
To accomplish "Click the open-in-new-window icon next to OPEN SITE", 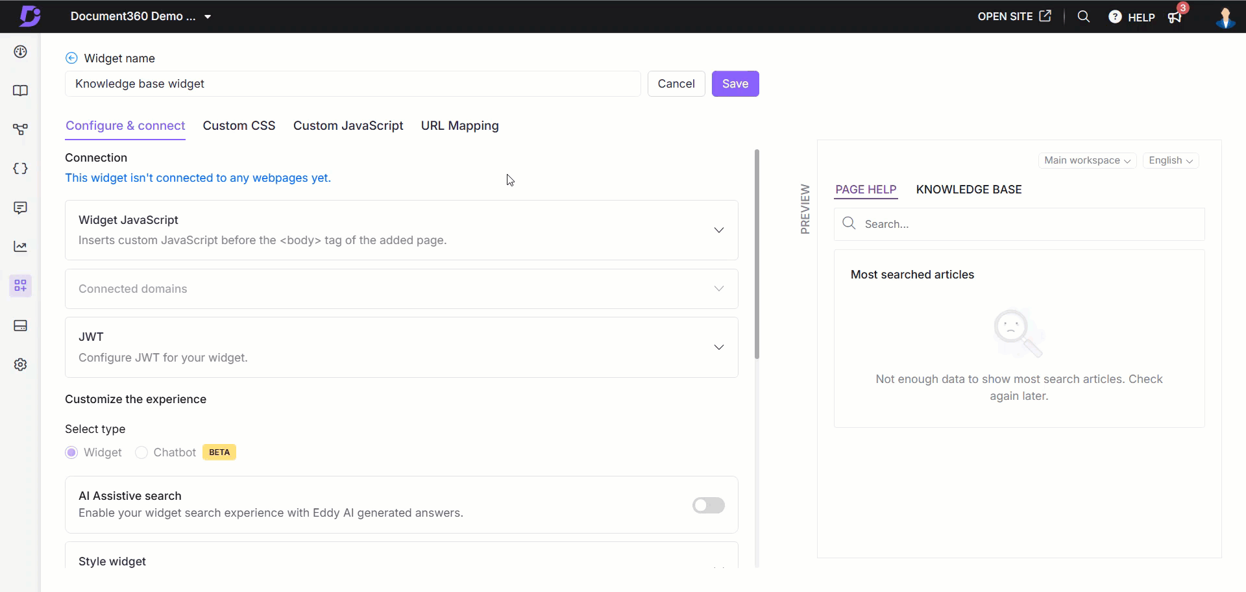I will pyautogui.click(x=1045, y=16).
